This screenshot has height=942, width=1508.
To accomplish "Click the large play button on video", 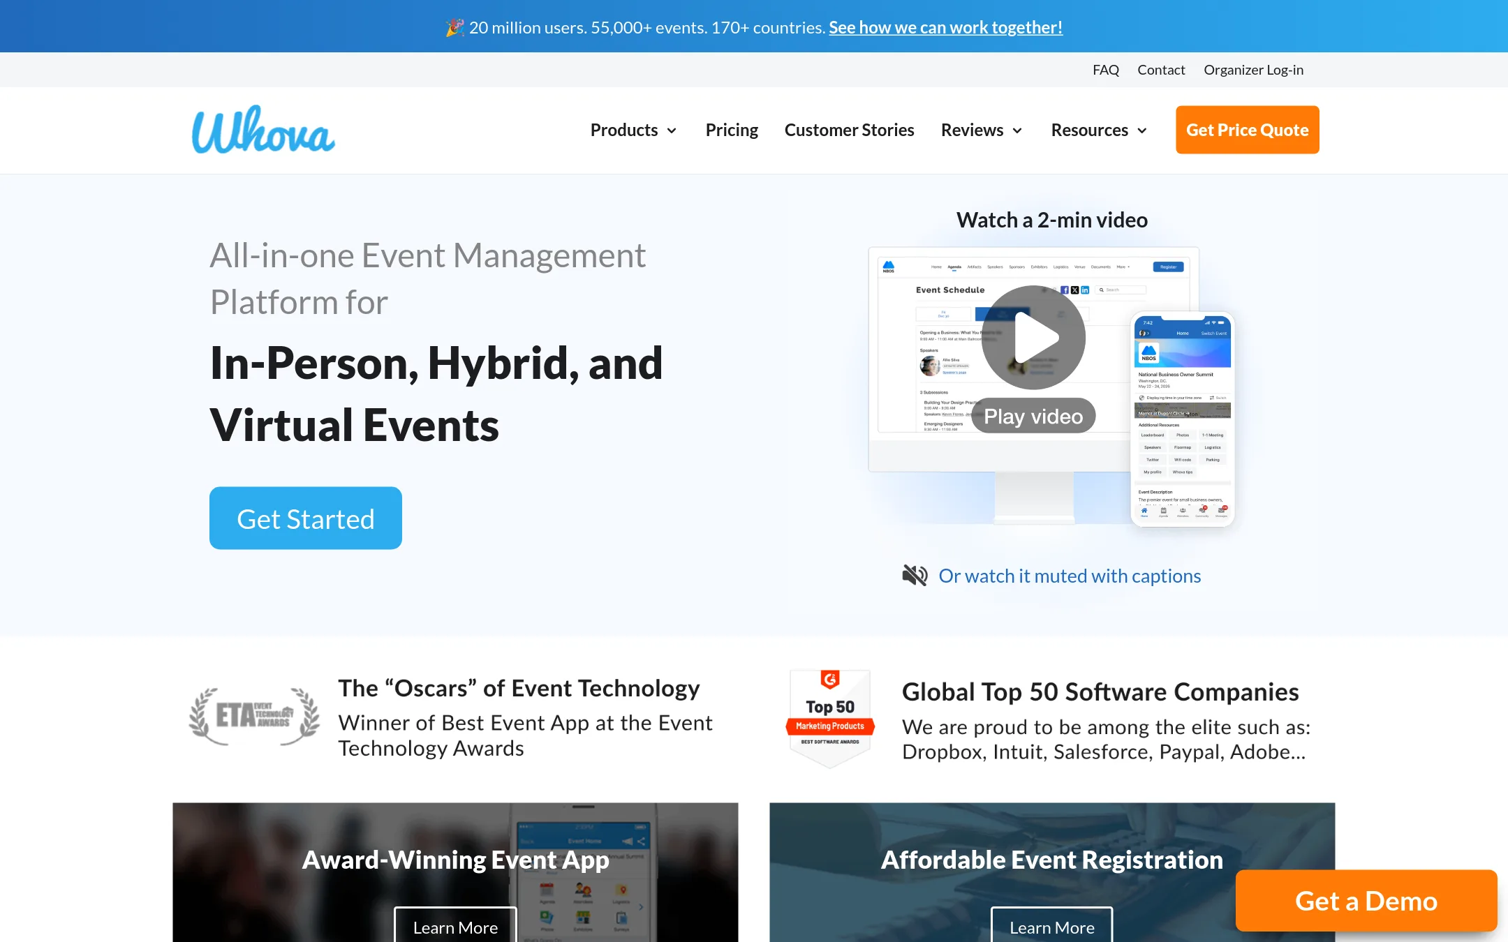I will pos(1033,338).
